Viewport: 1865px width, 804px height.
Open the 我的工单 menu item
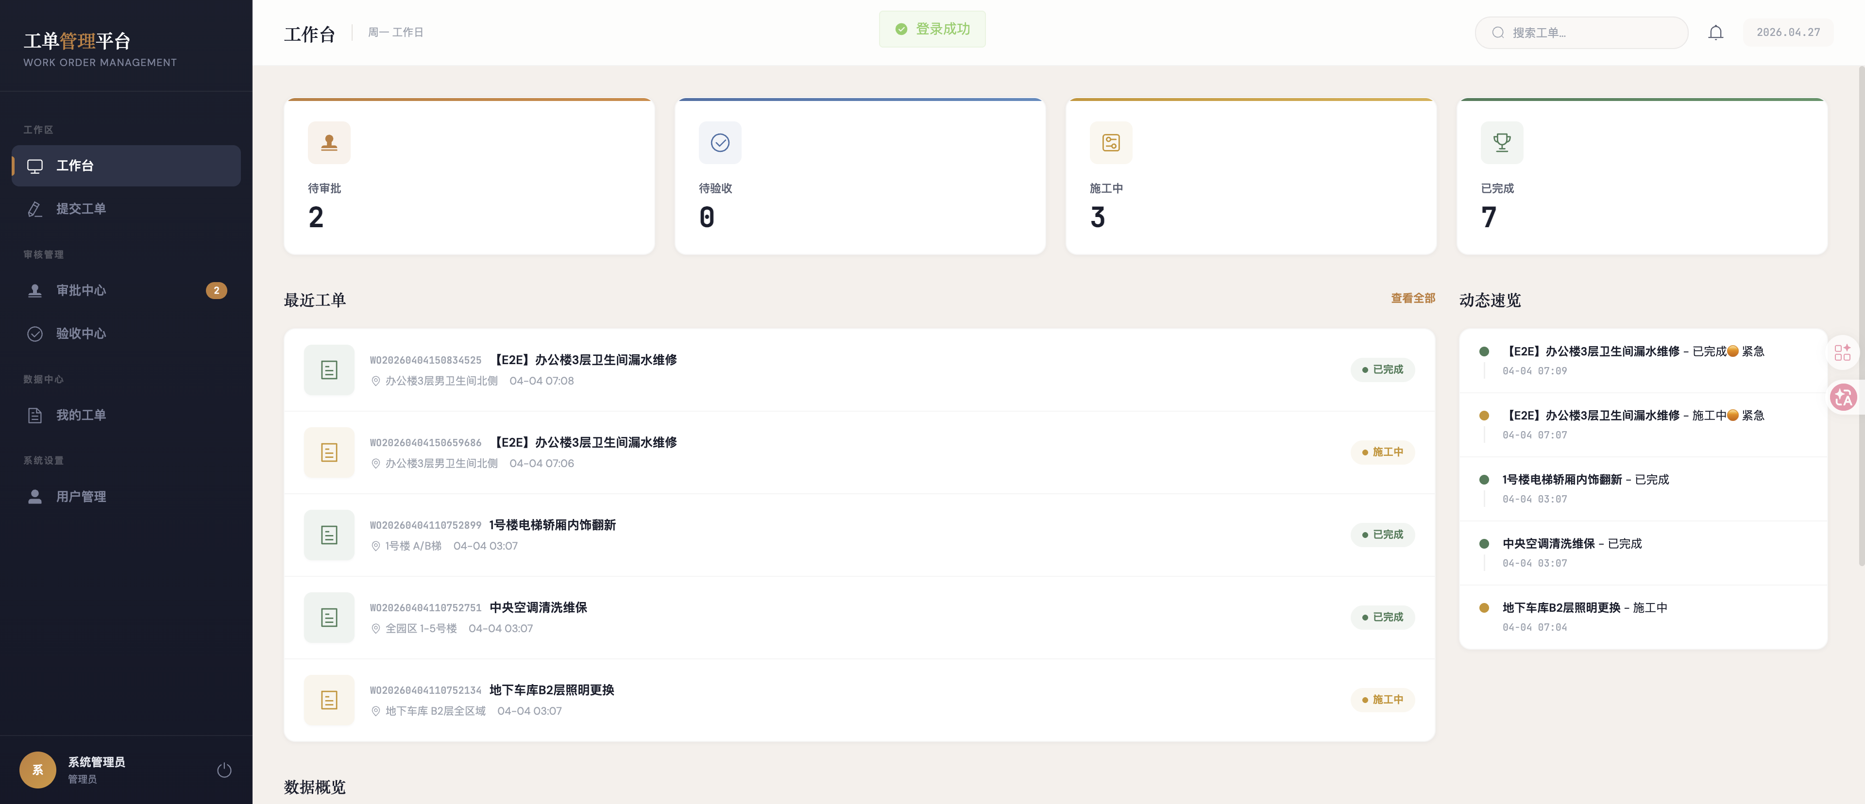126,416
